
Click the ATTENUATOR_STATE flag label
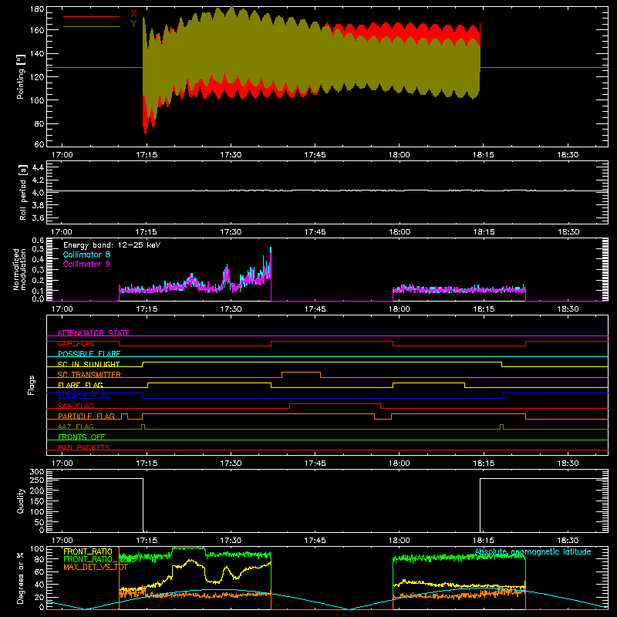click(93, 333)
